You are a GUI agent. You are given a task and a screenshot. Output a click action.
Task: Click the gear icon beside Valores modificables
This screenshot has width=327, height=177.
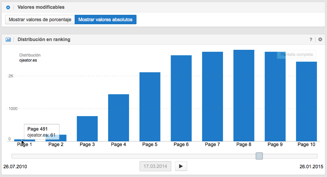(x=8, y=7)
